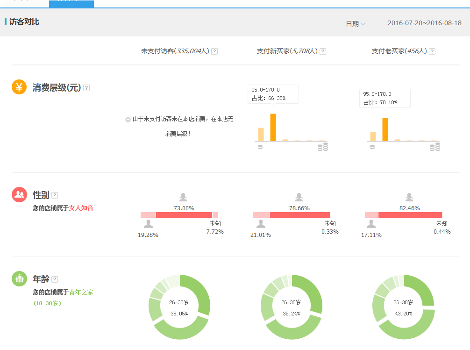
Task: Click male icon above 19.28%
Action: tap(148, 224)
